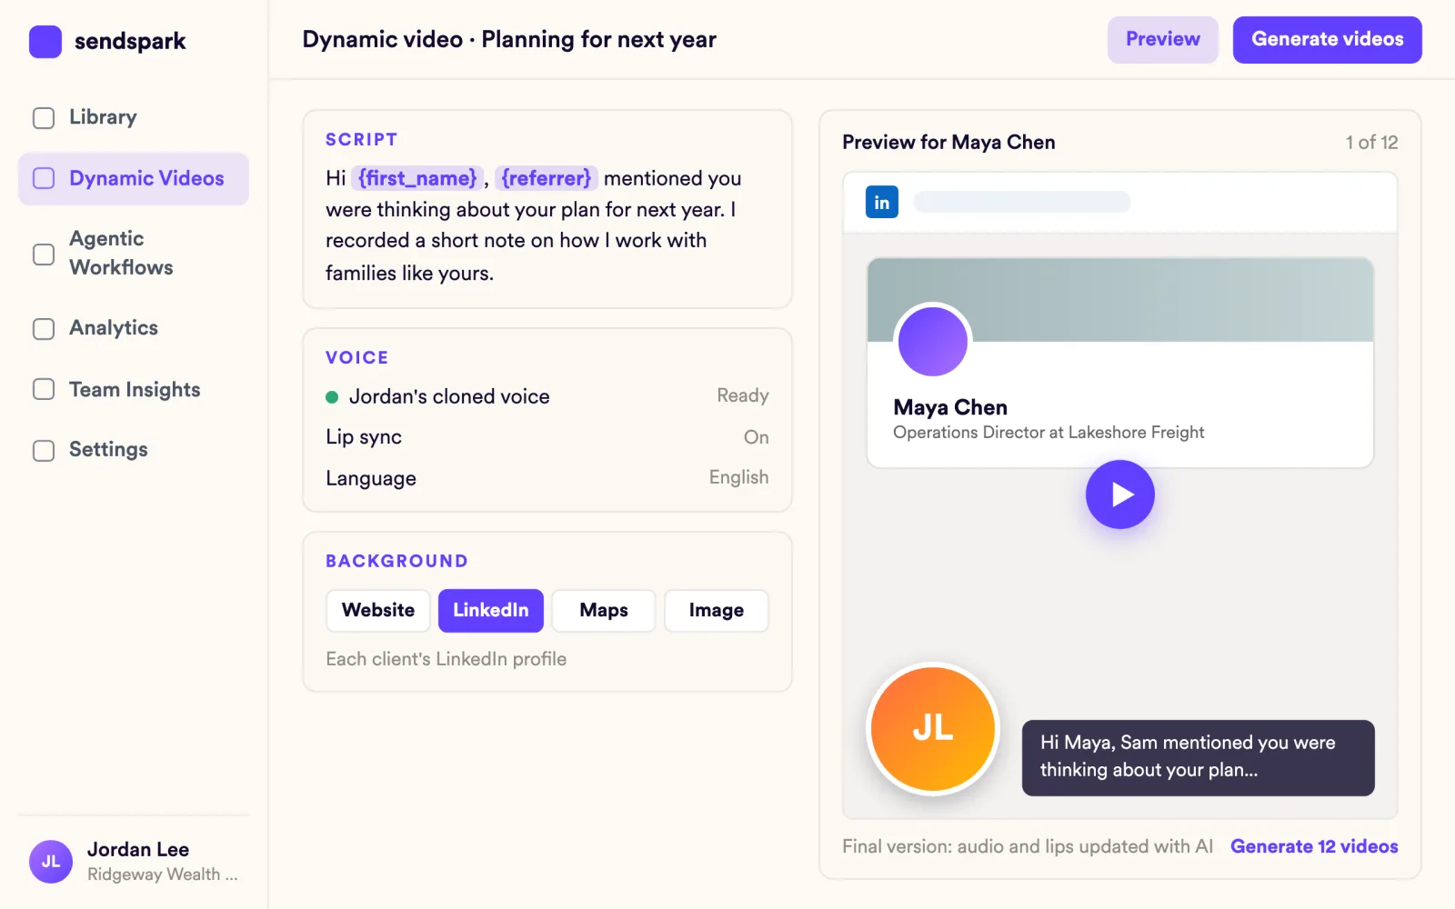The width and height of the screenshot is (1455, 909).
Task: Open Dynamic Videos section
Action: point(134,178)
